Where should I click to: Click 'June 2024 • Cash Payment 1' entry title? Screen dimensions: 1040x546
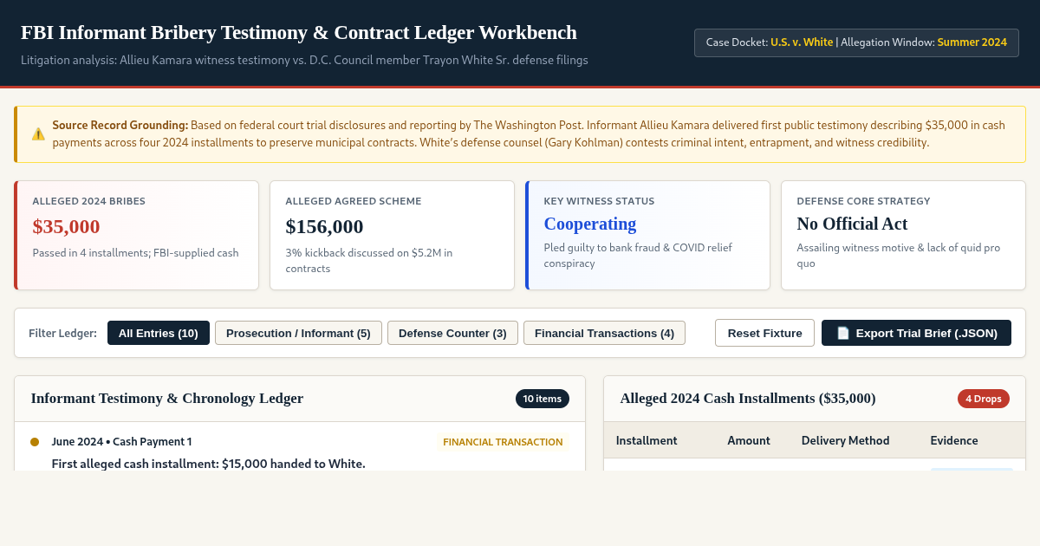[x=122, y=442]
